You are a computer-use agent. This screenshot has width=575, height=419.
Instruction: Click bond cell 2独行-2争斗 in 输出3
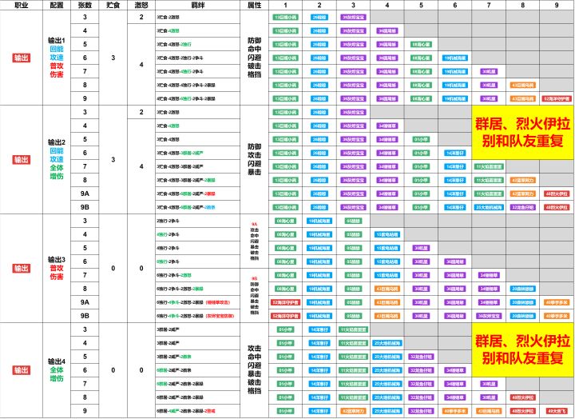tap(198, 221)
